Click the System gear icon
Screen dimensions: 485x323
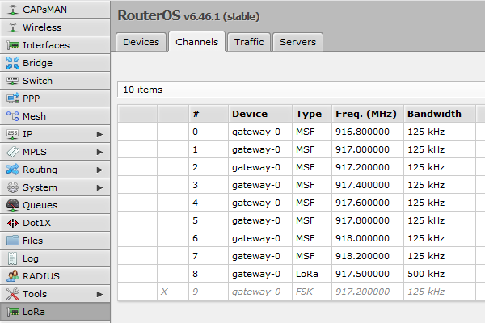click(13, 187)
